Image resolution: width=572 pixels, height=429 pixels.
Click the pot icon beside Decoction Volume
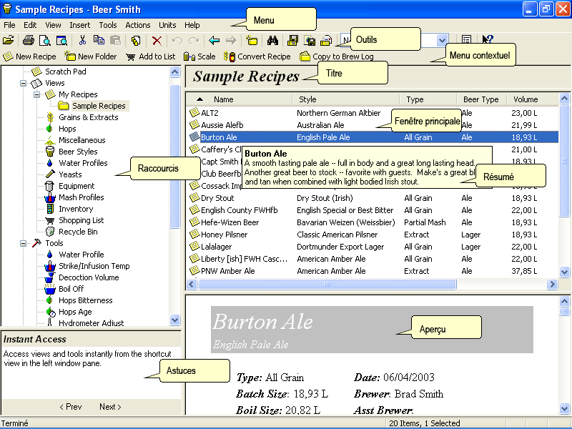pos(49,278)
